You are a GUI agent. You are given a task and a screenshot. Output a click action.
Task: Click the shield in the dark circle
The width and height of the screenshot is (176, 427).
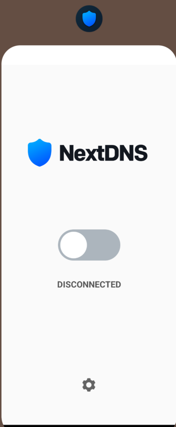[x=89, y=19]
